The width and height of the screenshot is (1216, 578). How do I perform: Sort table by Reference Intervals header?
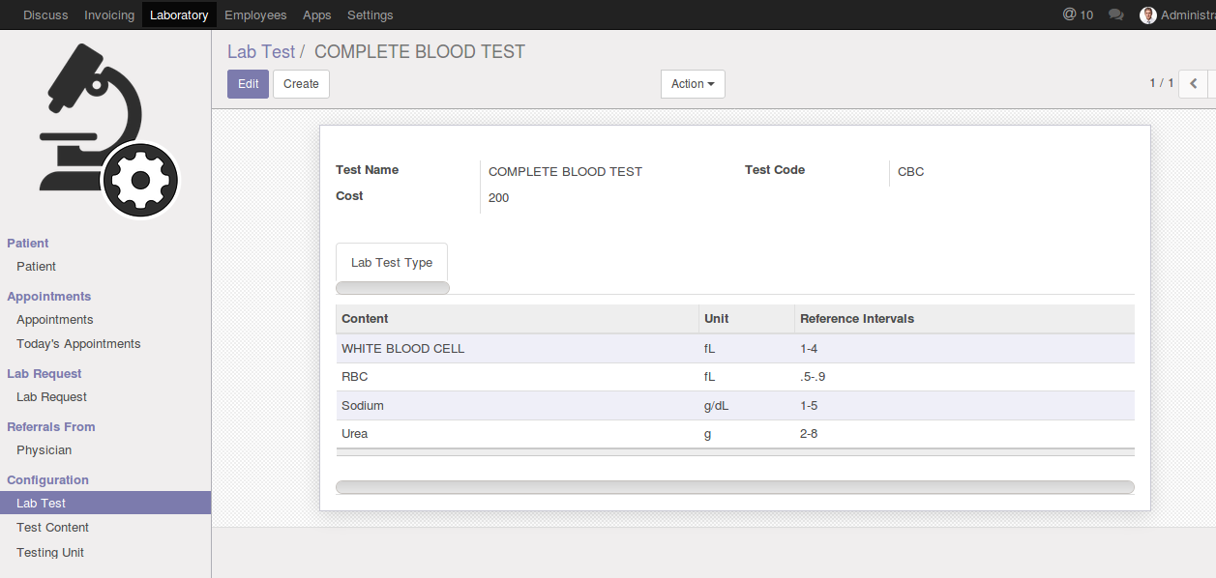pyautogui.click(x=857, y=319)
